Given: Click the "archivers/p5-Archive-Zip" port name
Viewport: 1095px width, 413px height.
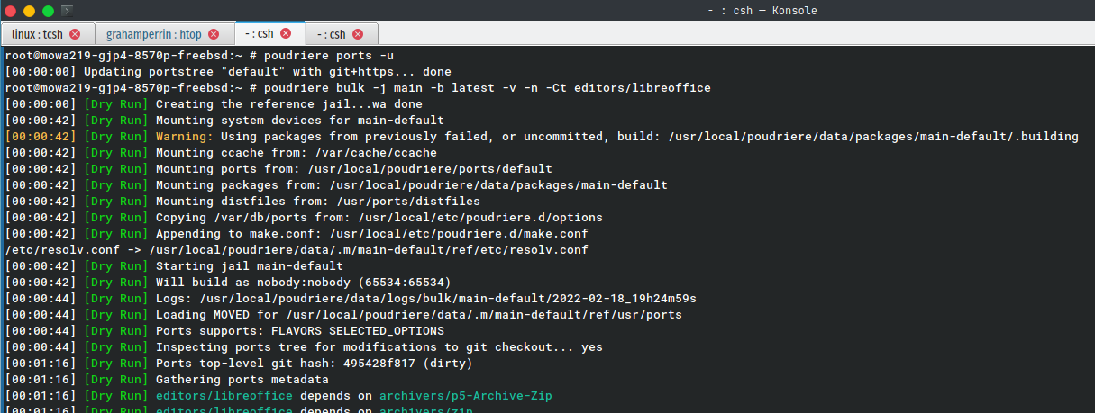Looking at the screenshot, I should [465, 396].
